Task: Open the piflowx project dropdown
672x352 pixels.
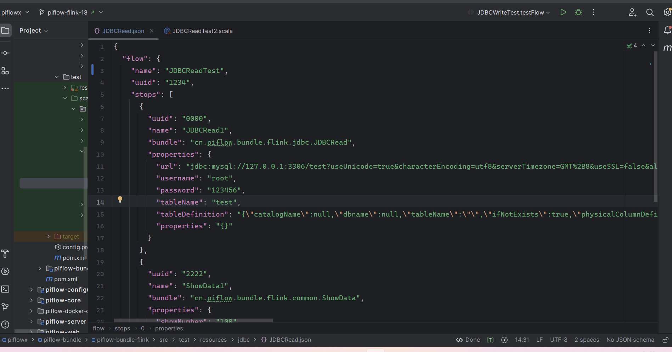Action: 15,12
